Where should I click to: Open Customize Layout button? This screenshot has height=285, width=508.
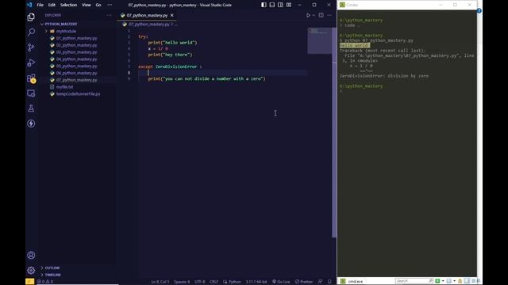pyautogui.click(x=289, y=5)
